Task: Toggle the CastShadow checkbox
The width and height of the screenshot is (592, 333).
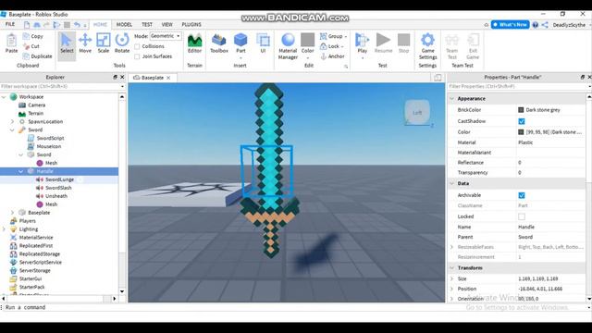Action: 522,121
